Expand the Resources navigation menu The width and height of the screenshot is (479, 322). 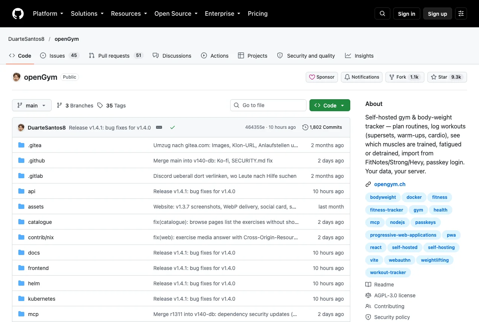(129, 13)
